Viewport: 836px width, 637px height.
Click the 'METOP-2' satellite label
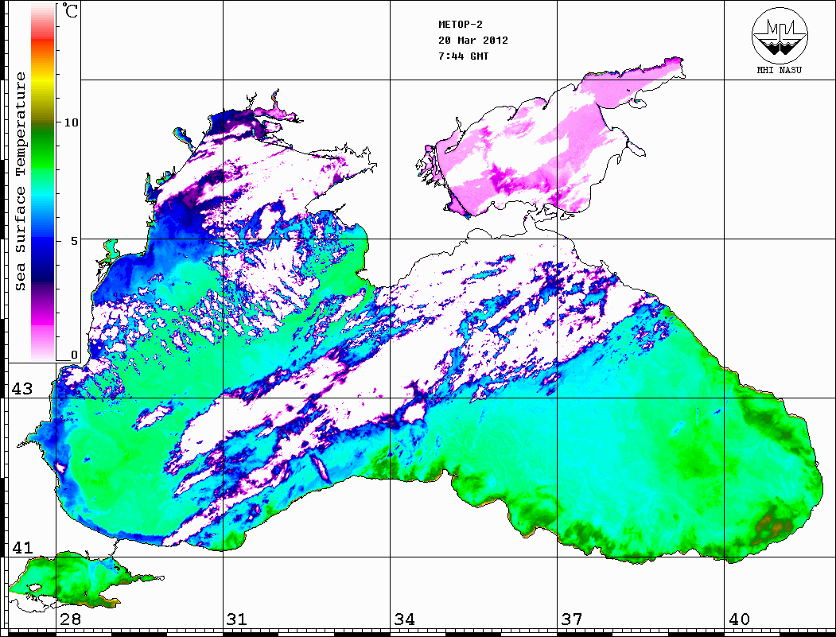(x=461, y=24)
